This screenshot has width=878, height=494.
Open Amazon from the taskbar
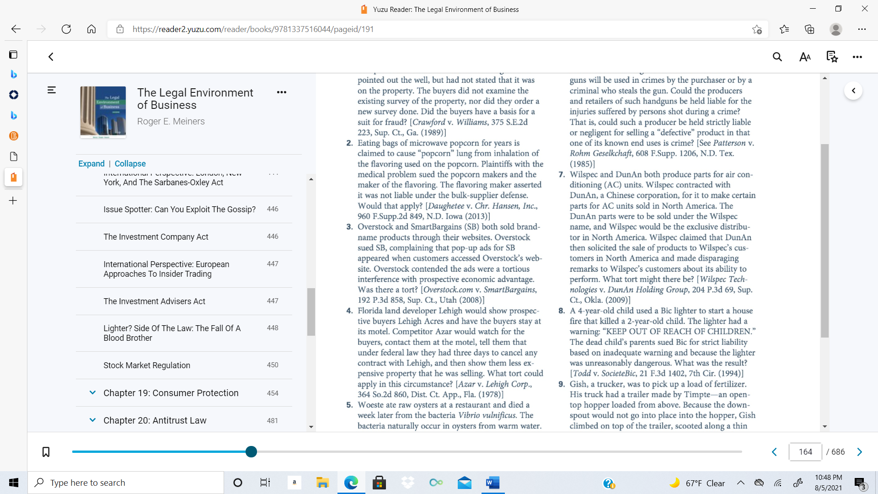294,483
